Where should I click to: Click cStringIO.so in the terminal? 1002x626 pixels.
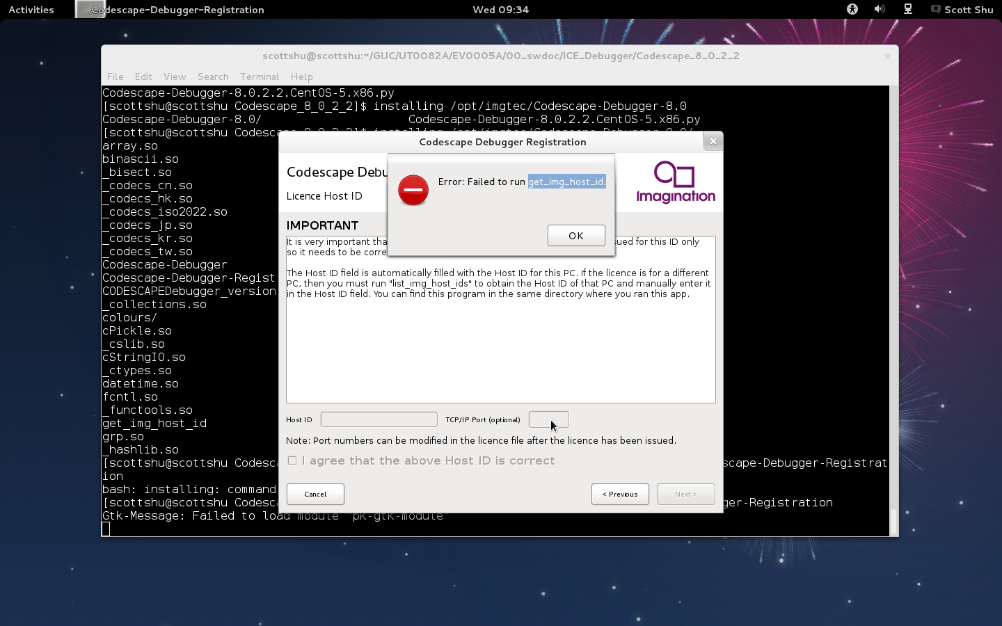[144, 358]
